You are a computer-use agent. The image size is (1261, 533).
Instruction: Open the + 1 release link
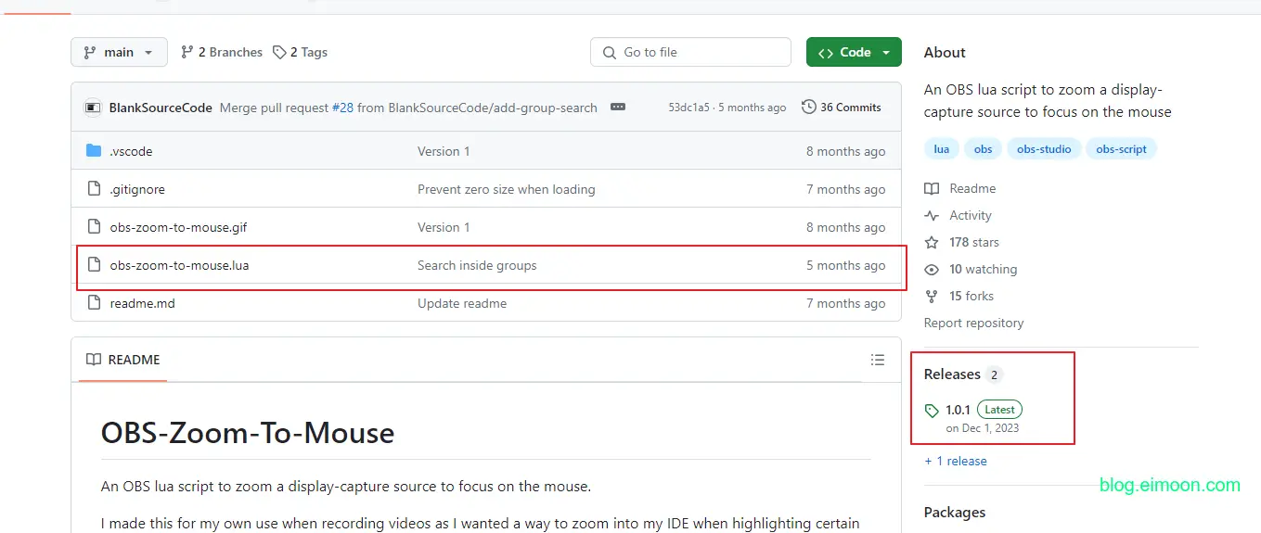(956, 461)
